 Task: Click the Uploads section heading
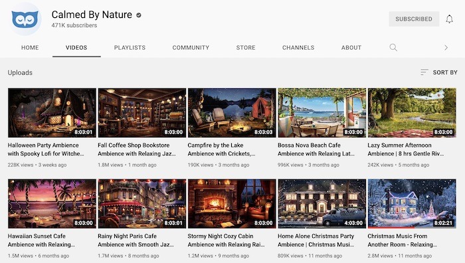20,72
